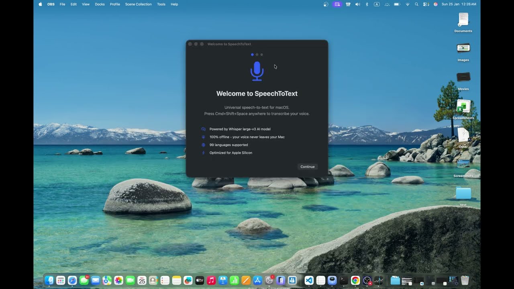
Task: Open the Edit menu
Action: [73, 4]
